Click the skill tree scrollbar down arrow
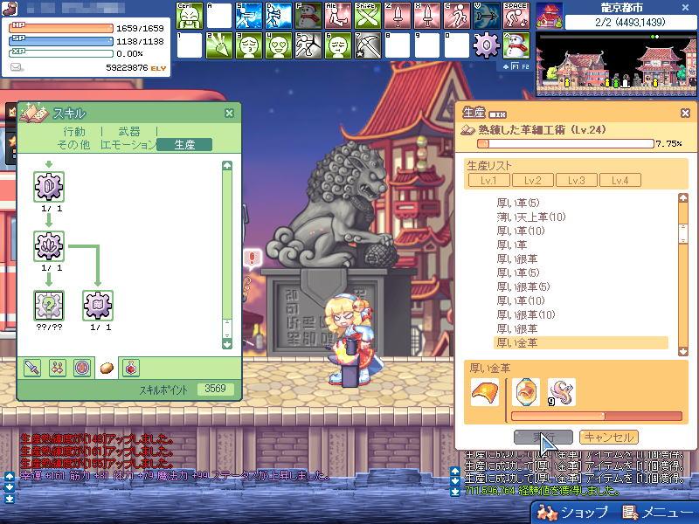The width and height of the screenshot is (699, 524). [x=227, y=344]
